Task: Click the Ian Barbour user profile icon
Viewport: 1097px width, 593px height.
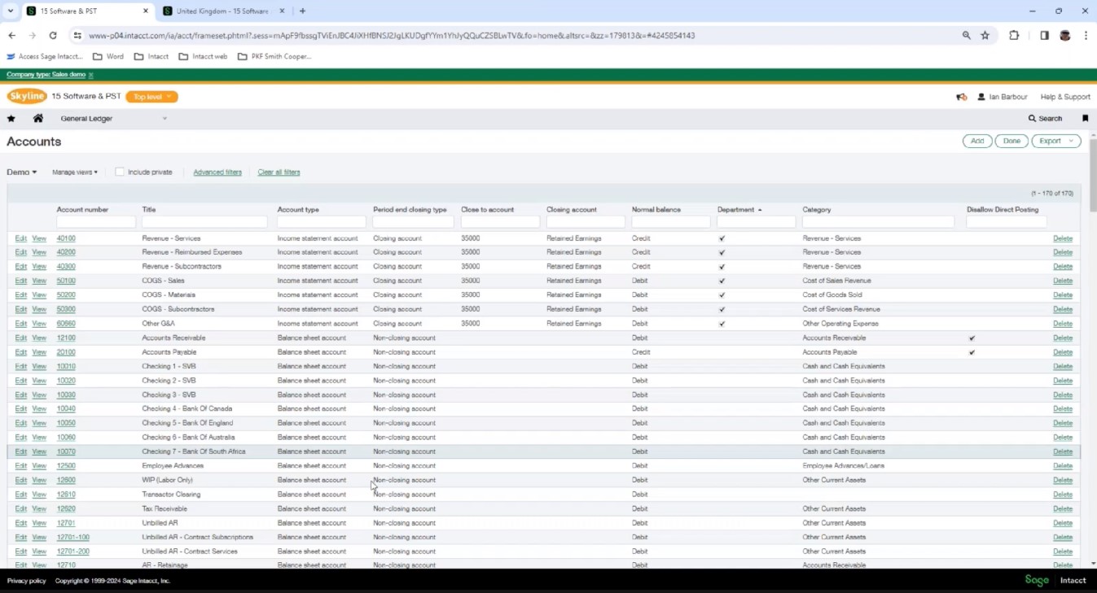Action: click(x=981, y=96)
